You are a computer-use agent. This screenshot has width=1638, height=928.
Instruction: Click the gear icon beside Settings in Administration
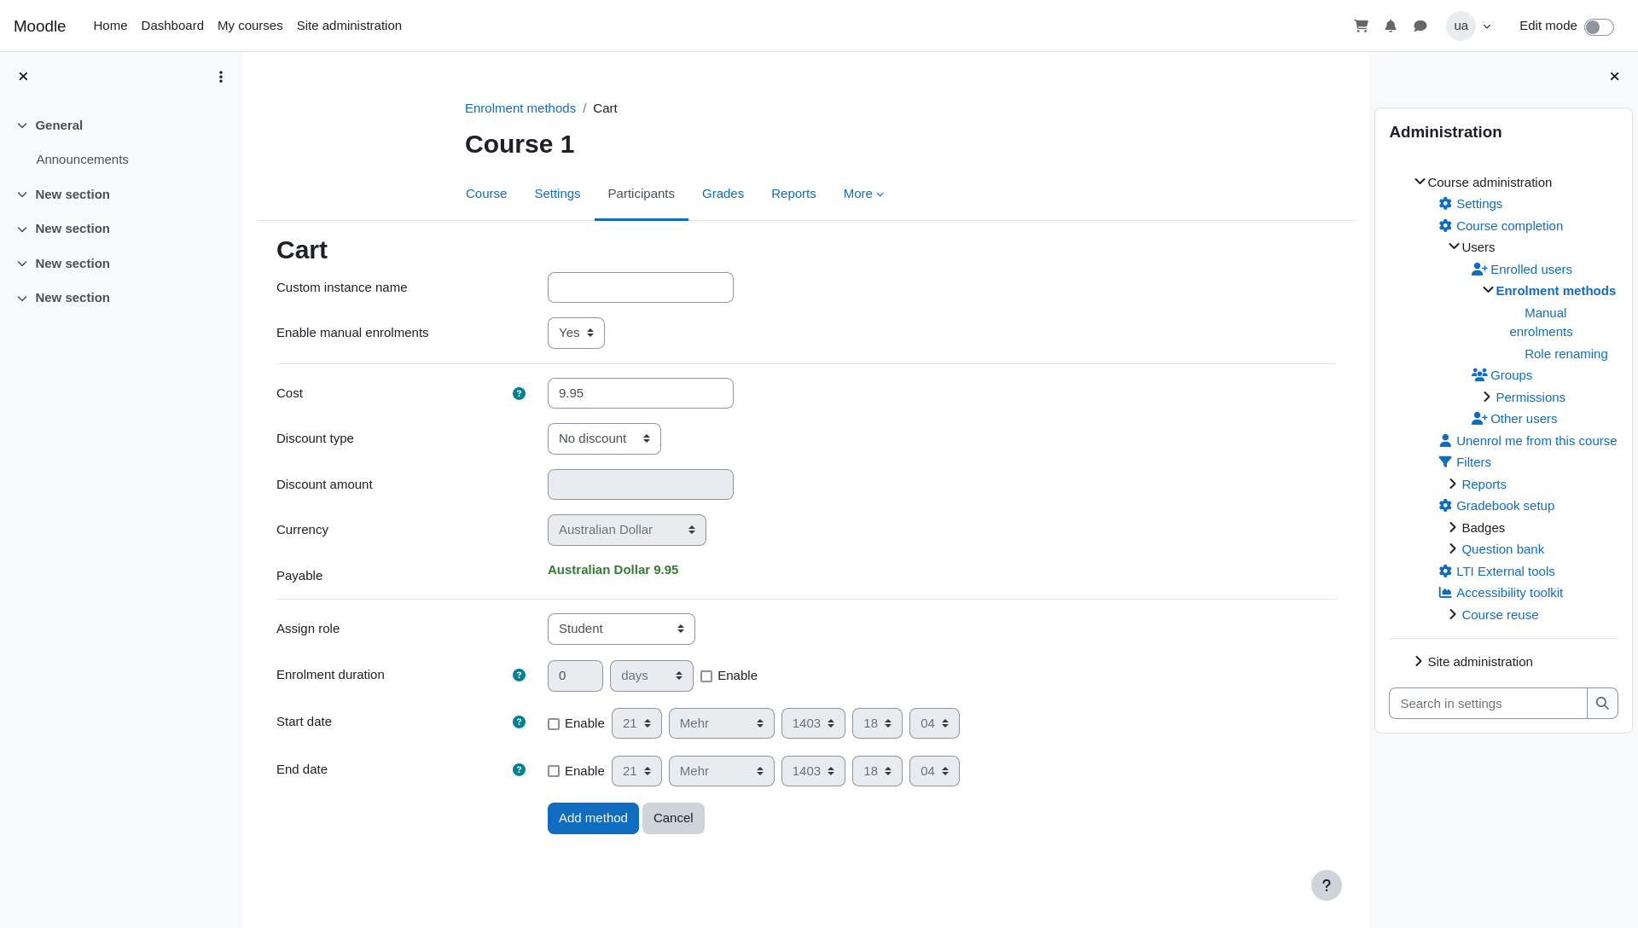coord(1445,204)
